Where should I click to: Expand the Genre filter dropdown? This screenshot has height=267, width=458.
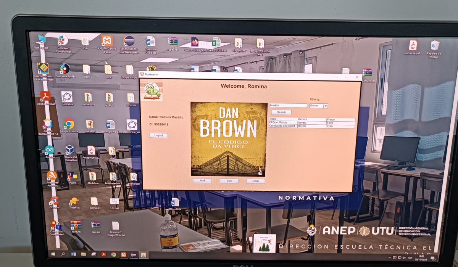coord(326,106)
